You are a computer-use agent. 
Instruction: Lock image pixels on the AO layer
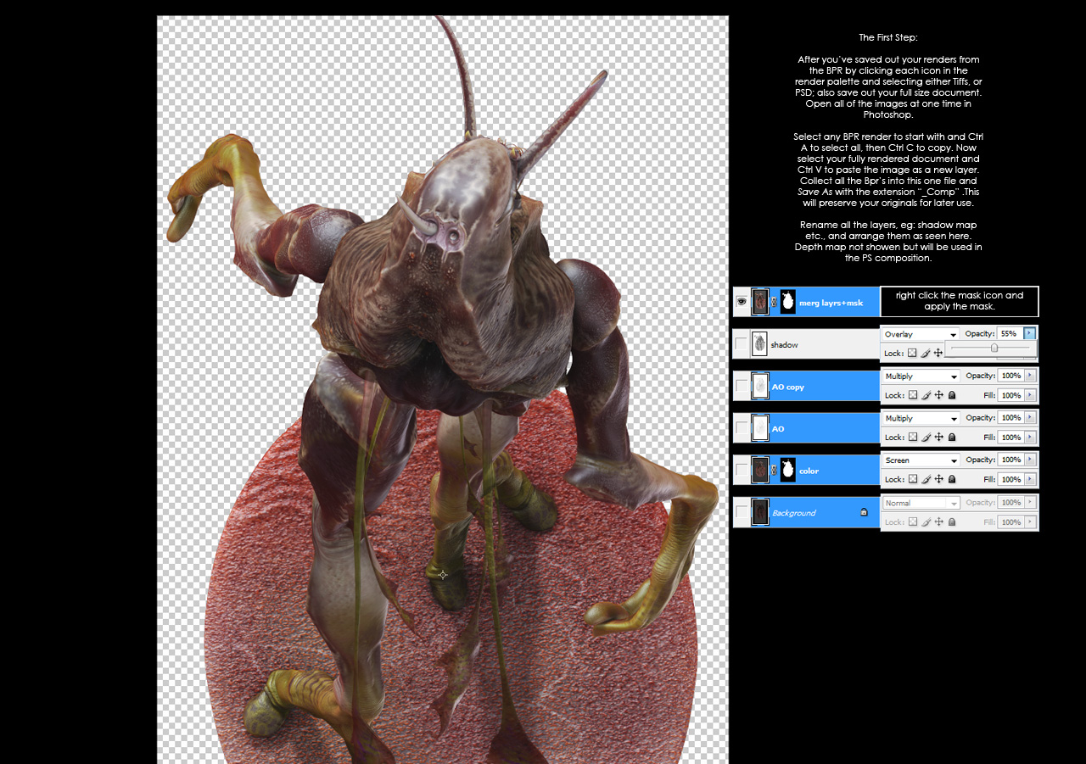(926, 438)
